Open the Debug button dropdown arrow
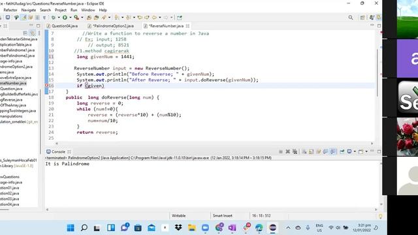The height and width of the screenshot is (235, 418). [59, 18]
